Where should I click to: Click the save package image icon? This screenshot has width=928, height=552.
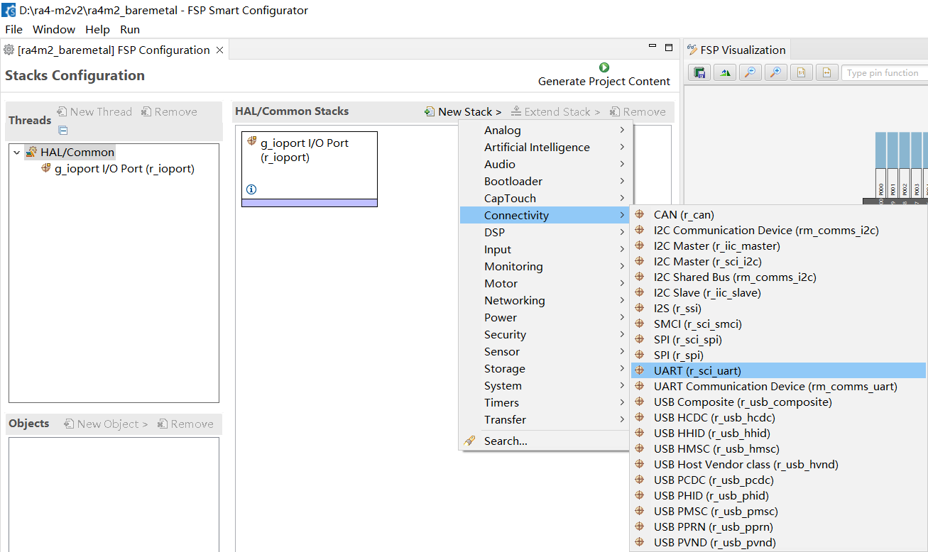point(699,73)
